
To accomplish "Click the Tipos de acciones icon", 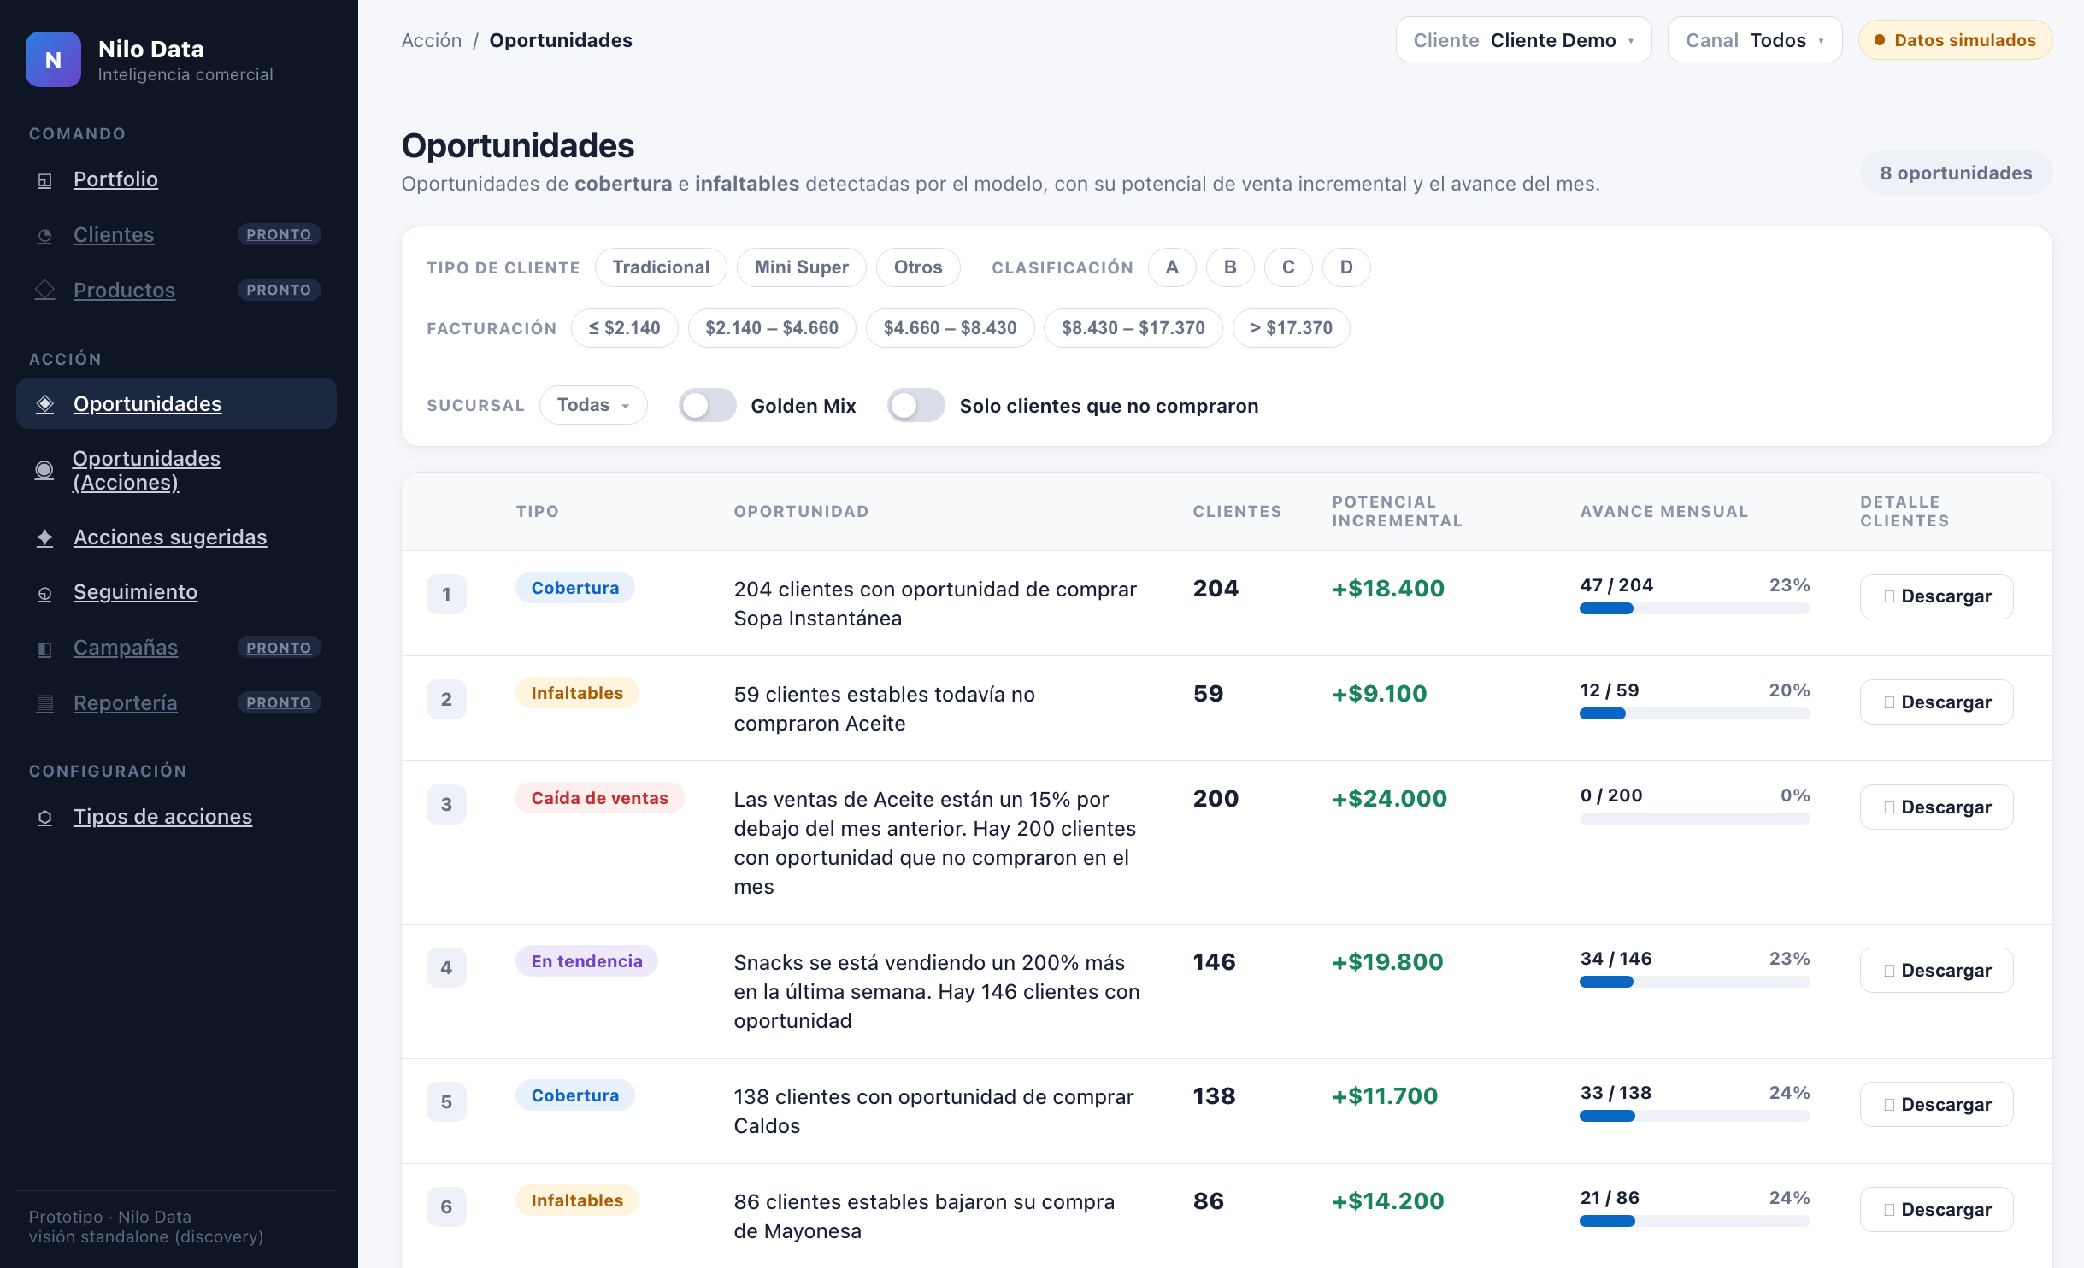I will click(x=45, y=818).
